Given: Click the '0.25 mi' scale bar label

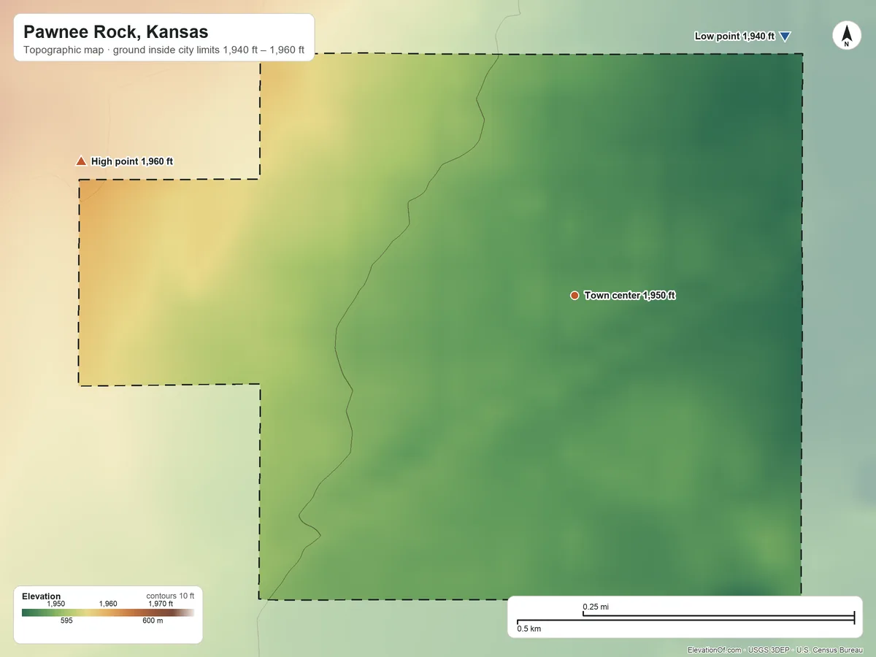Looking at the screenshot, I should (596, 607).
